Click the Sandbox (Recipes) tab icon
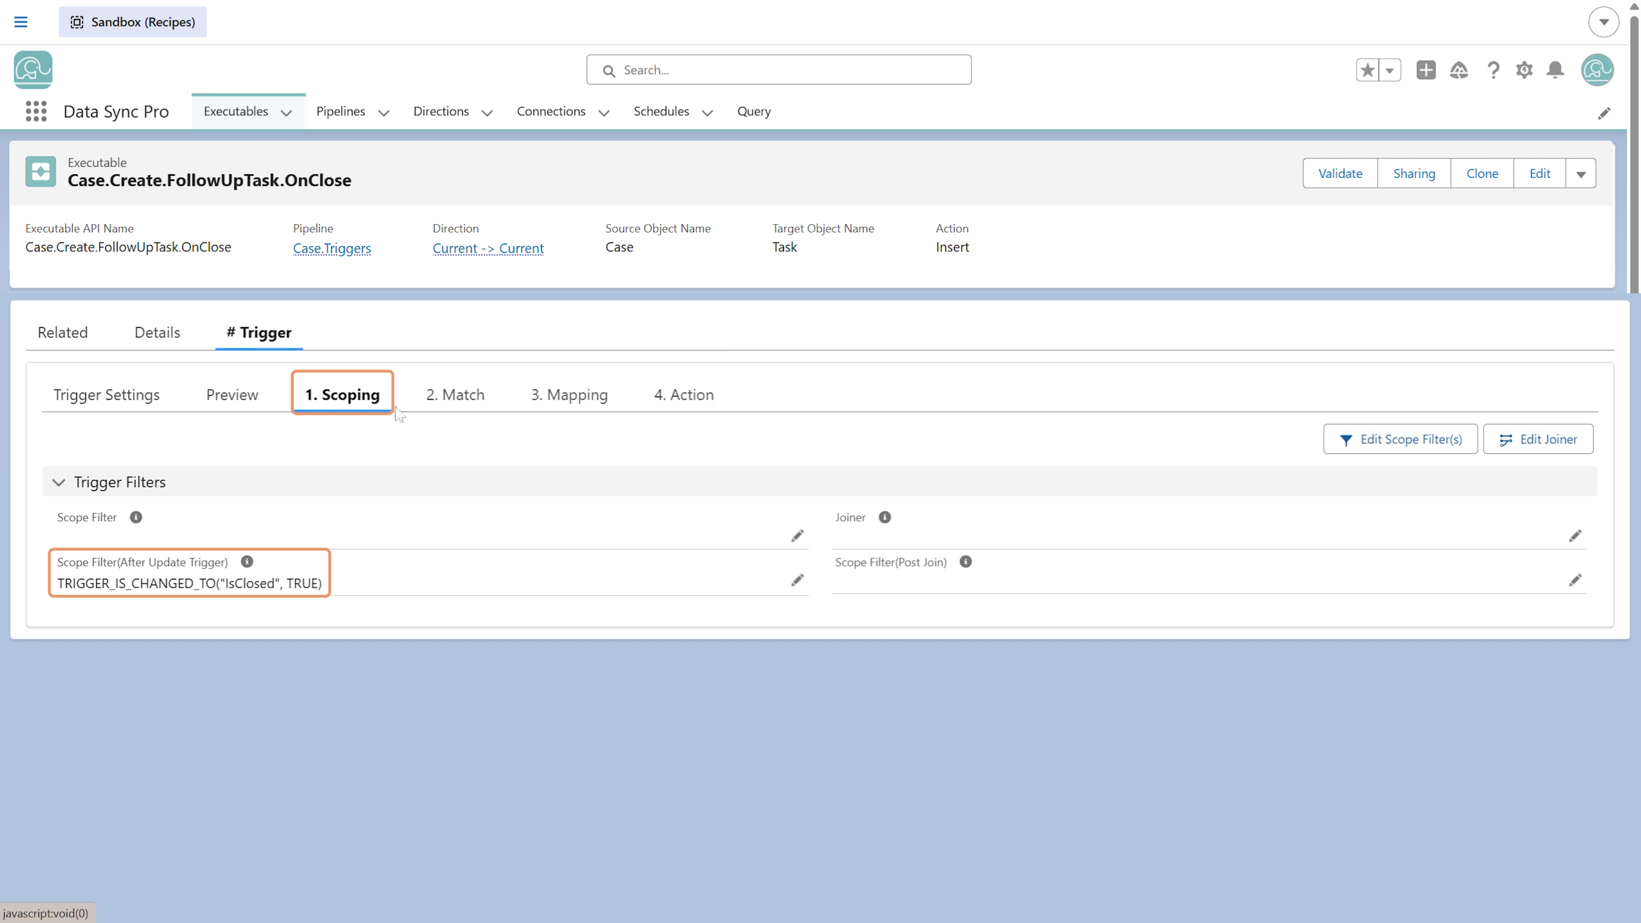This screenshot has width=1641, height=923. (x=77, y=22)
